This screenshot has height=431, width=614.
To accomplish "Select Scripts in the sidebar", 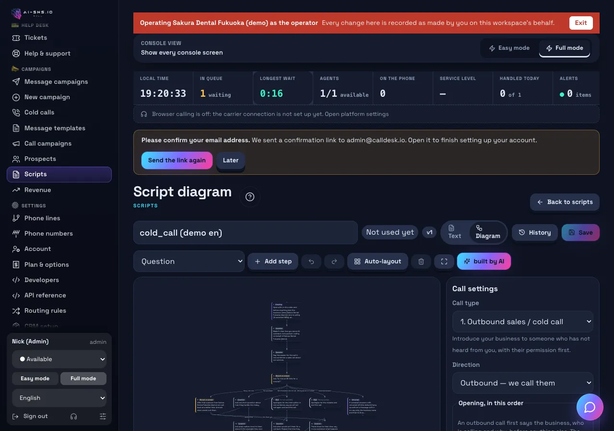I will tap(59, 174).
